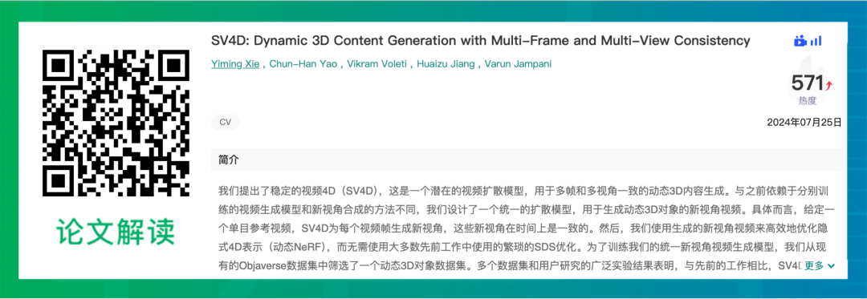This screenshot has height=299, width=867.
Task: Click the red upward trend arrow
Action: pos(828,85)
